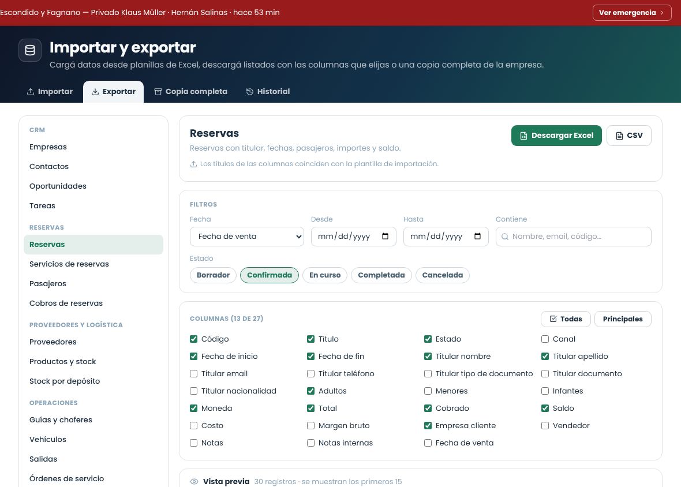The image size is (681, 487).
Task: Select Oportunidades in the sidebar
Action: coord(93,186)
